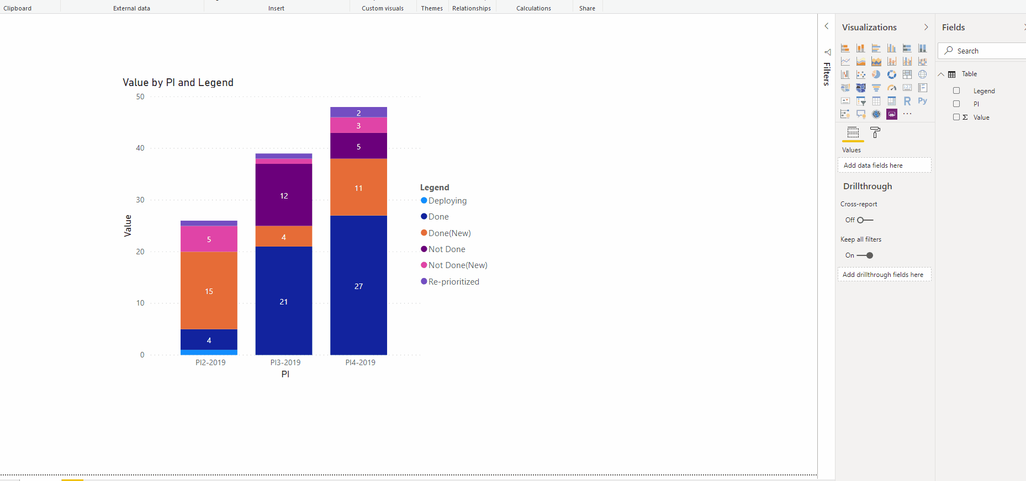Select the stacked column chart visual
The height and width of the screenshot is (481, 1026).
point(860,48)
